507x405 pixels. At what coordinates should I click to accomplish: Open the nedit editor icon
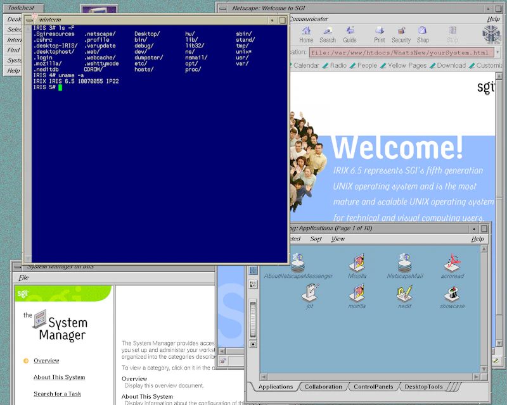point(404,292)
